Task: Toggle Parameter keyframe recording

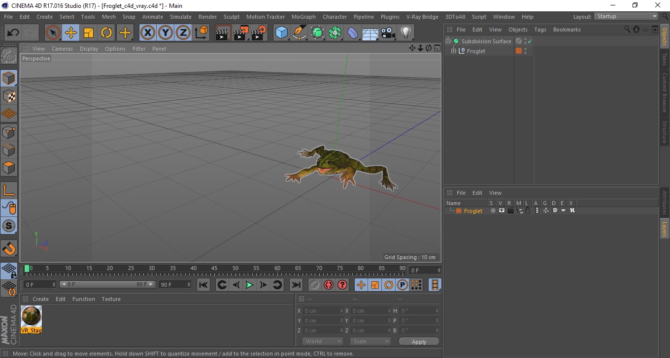Action: coord(402,285)
